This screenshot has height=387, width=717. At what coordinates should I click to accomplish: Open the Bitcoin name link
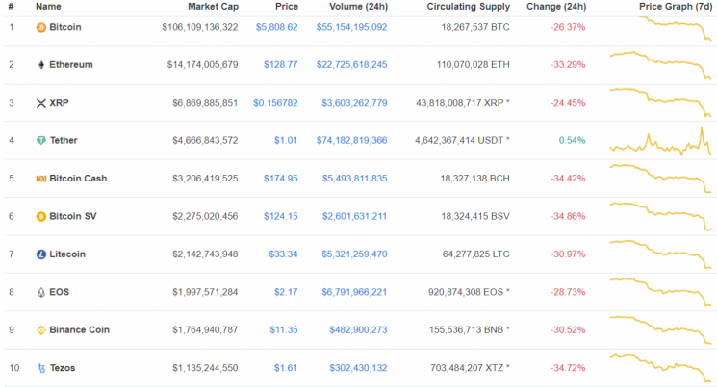click(65, 27)
